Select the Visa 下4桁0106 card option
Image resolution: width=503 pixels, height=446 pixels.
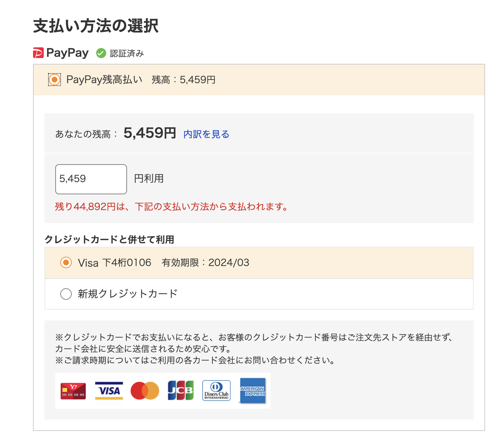click(66, 262)
